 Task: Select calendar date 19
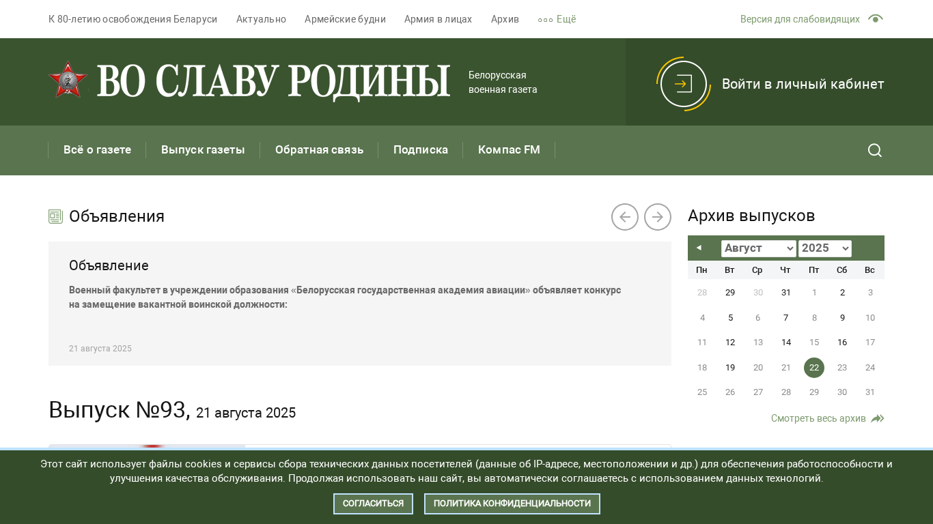click(x=730, y=368)
